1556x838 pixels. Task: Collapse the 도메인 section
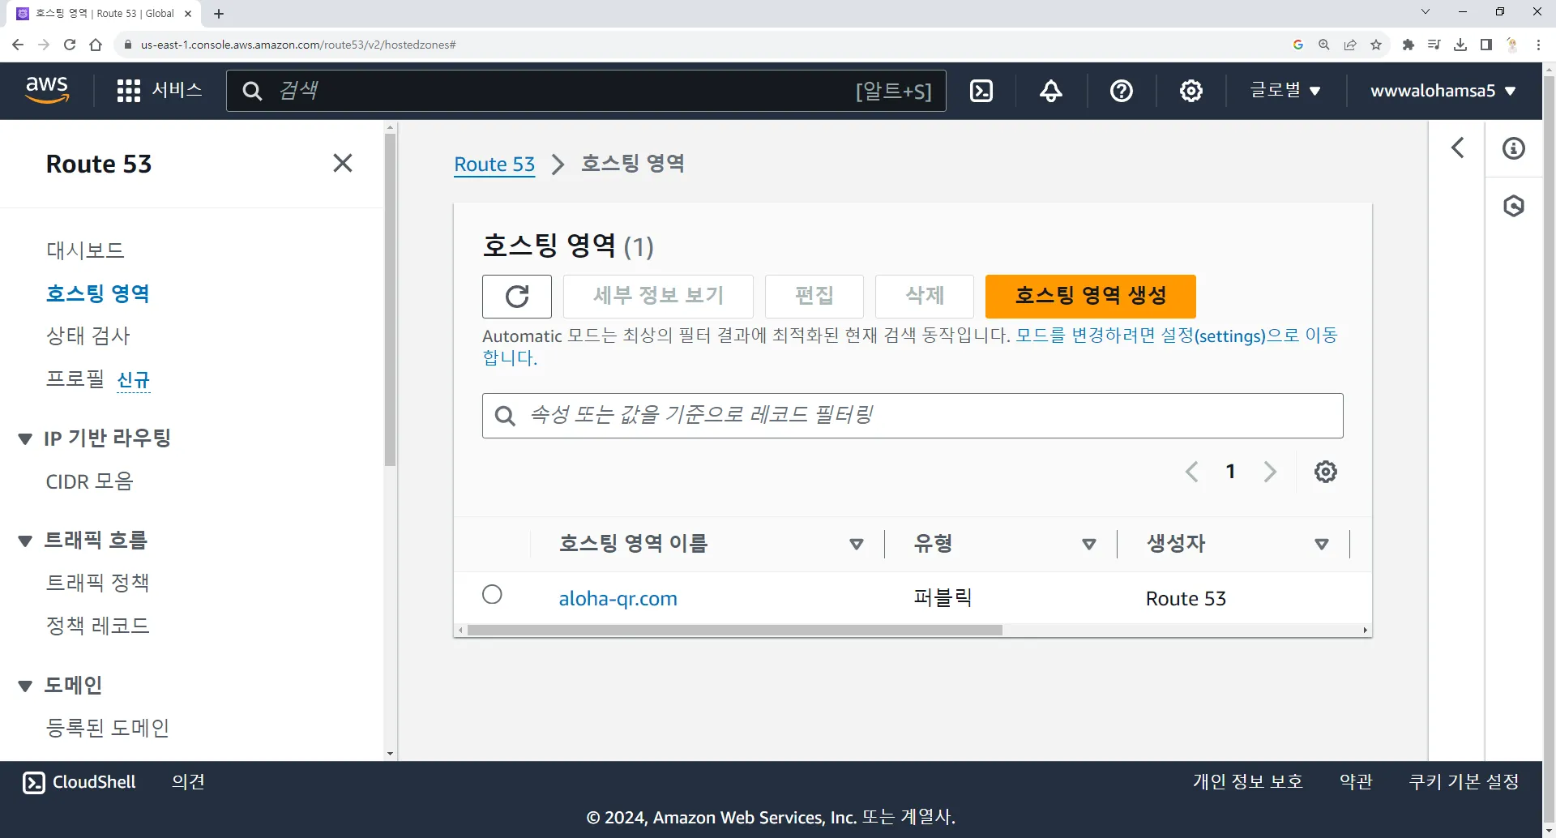pos(25,686)
